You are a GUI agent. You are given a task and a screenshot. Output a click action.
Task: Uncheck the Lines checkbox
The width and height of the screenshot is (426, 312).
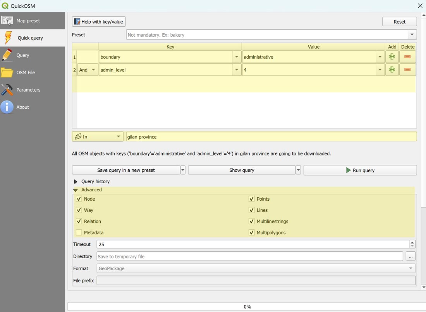[x=252, y=210]
